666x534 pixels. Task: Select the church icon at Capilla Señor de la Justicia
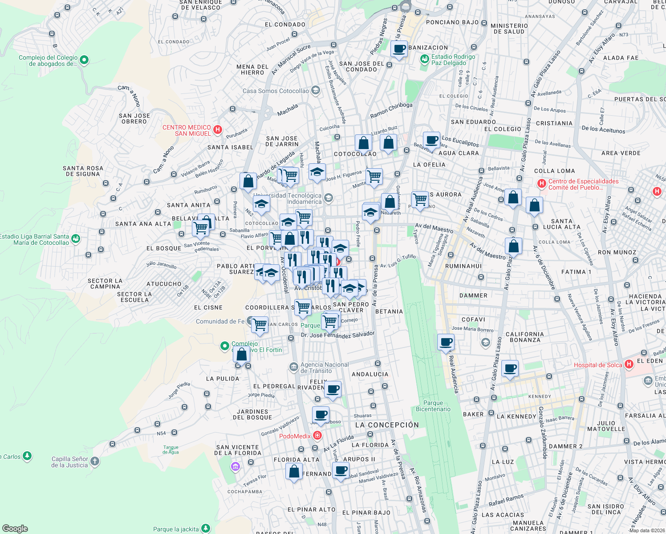click(94, 461)
